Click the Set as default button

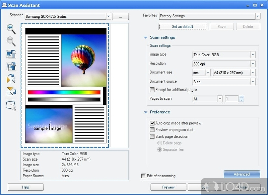tap(183, 27)
